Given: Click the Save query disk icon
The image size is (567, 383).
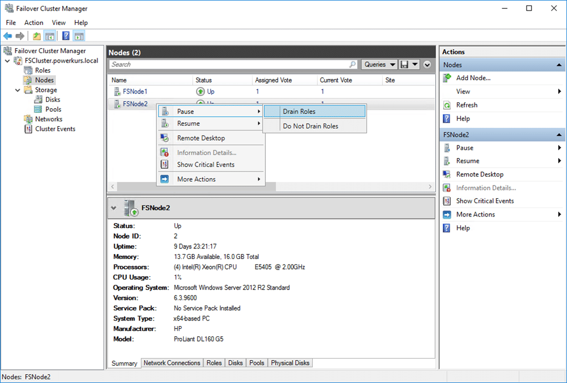Looking at the screenshot, I should point(404,65).
